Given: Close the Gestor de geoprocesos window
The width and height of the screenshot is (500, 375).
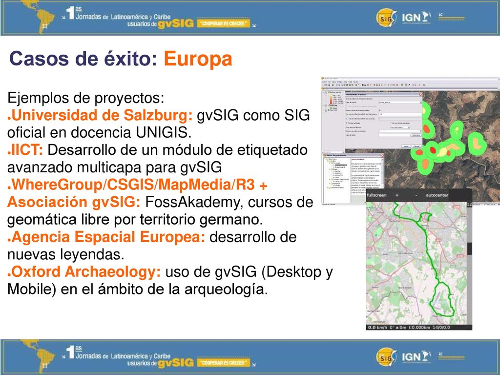Looking at the screenshot, I should tap(382, 156).
